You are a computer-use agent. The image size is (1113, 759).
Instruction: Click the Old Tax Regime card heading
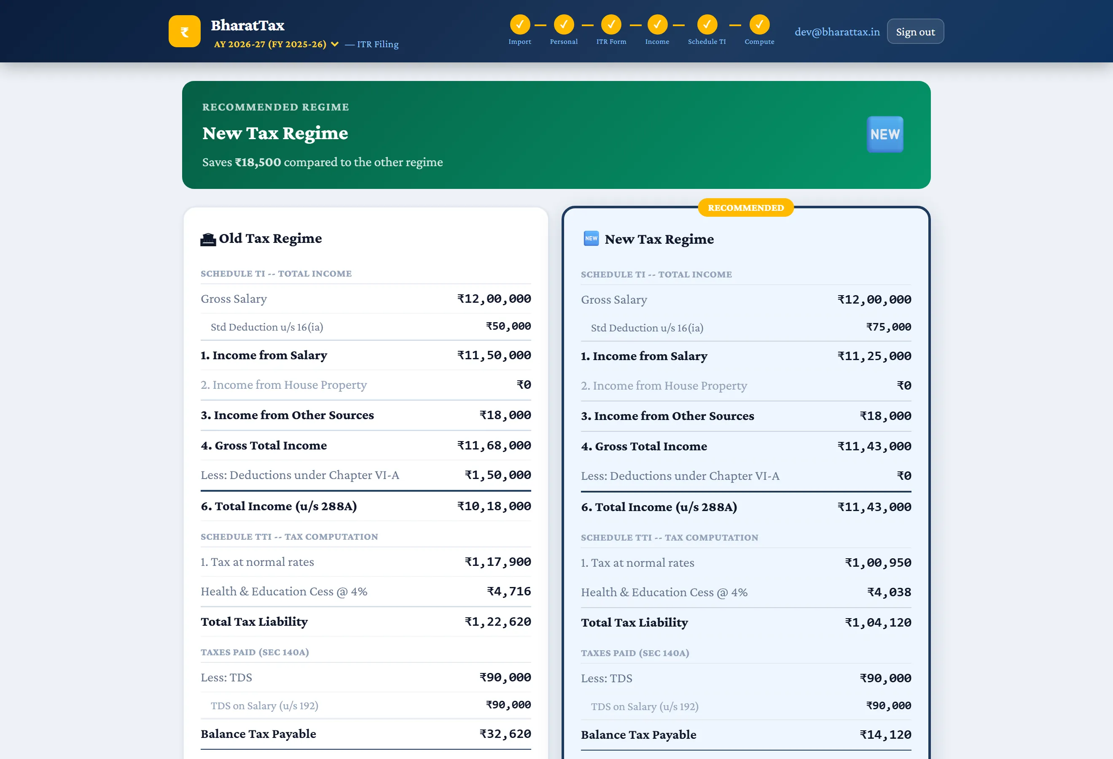point(270,239)
